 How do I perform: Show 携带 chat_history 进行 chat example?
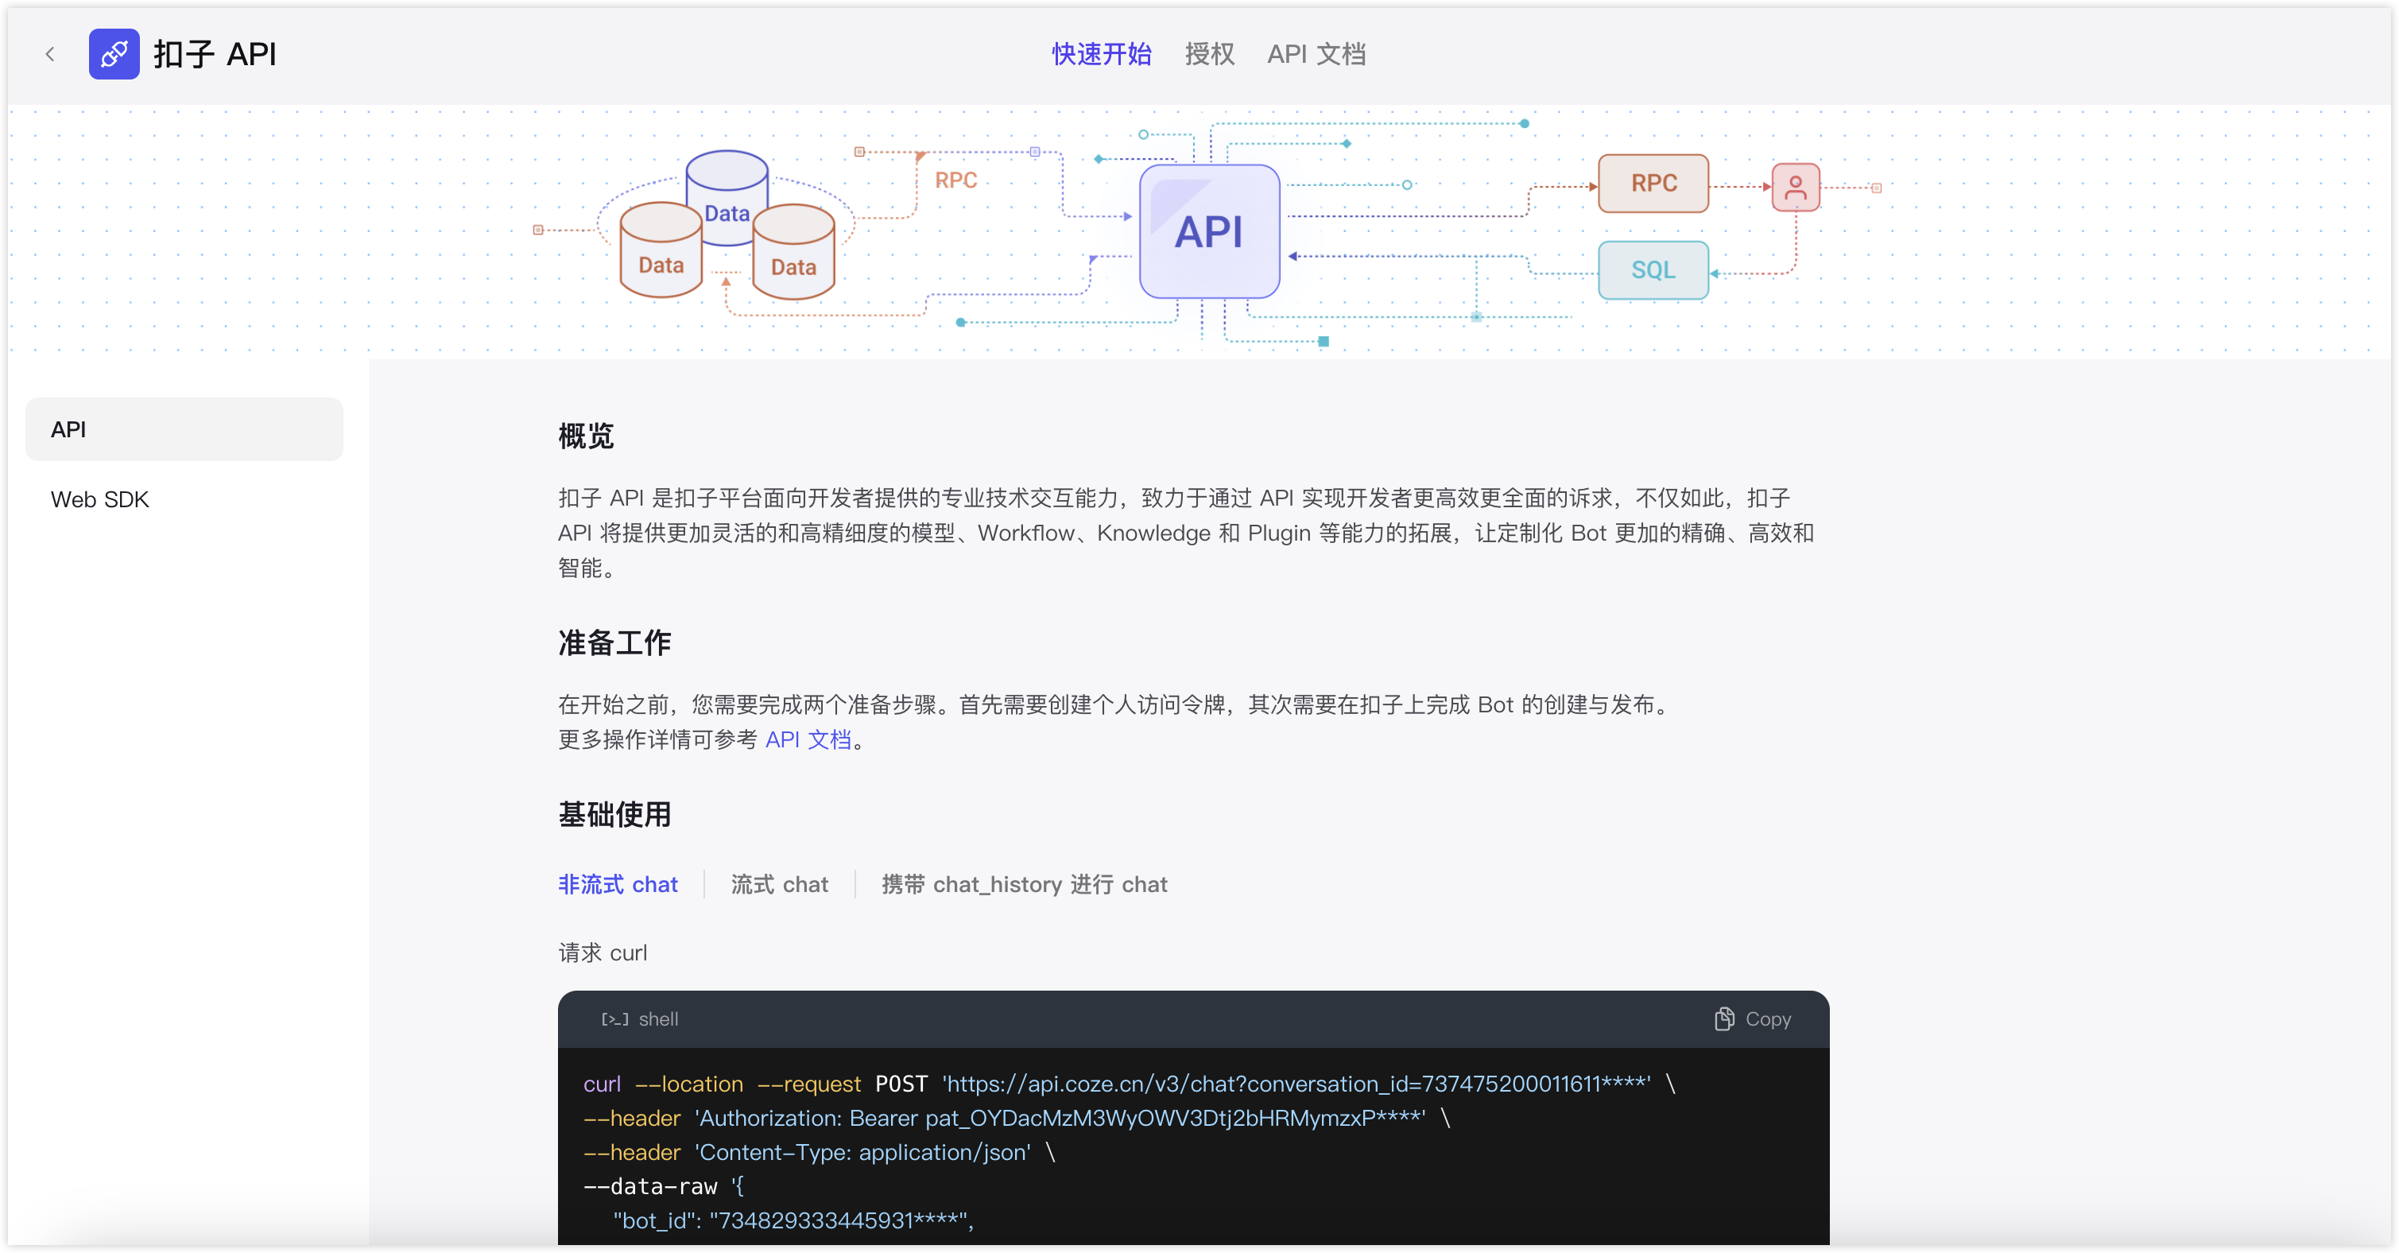(1024, 884)
